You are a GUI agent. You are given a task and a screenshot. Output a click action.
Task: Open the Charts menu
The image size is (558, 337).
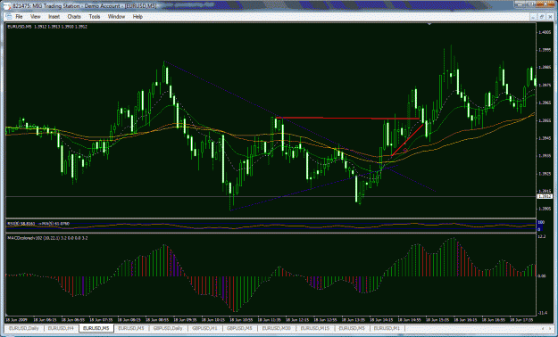(x=74, y=17)
